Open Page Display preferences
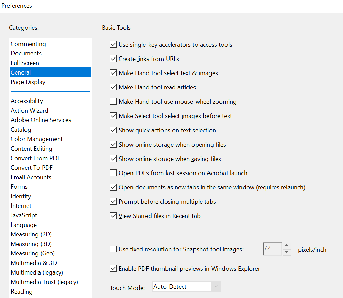The width and height of the screenshot is (343, 298). (x=28, y=82)
